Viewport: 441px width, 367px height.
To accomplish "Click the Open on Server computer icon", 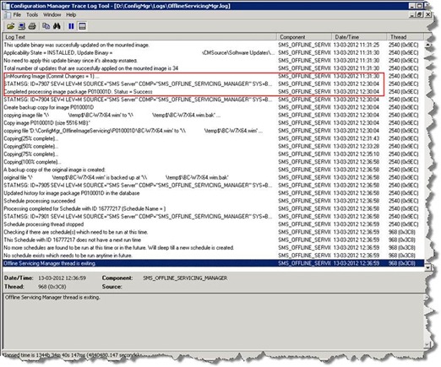I will coord(22,26).
